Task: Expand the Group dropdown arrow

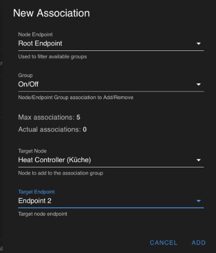Action: point(199,85)
